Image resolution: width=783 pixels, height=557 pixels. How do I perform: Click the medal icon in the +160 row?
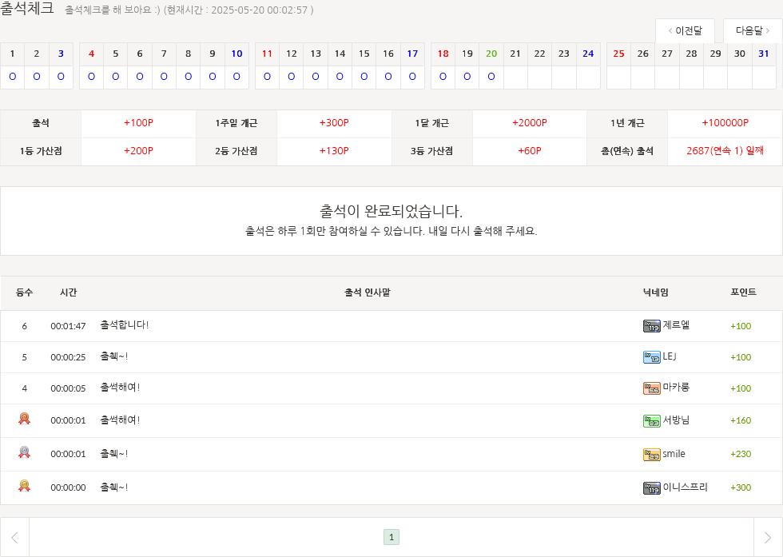point(24,419)
